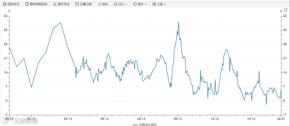This screenshot has width=290, height=126.
Task: Click the left axis value 35
Action: [x=6, y=30]
